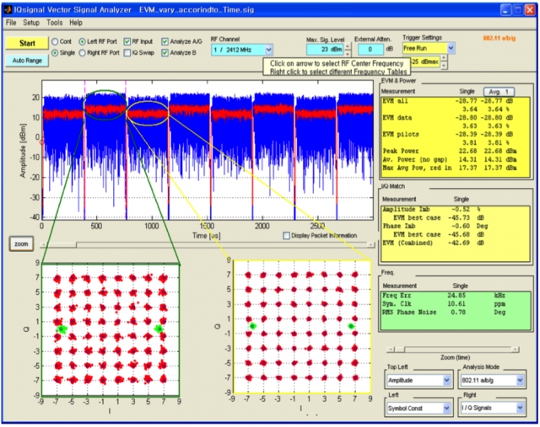The width and height of the screenshot is (540, 427).
Task: Tick Display Packet Information checkbox
Action: pyautogui.click(x=286, y=236)
